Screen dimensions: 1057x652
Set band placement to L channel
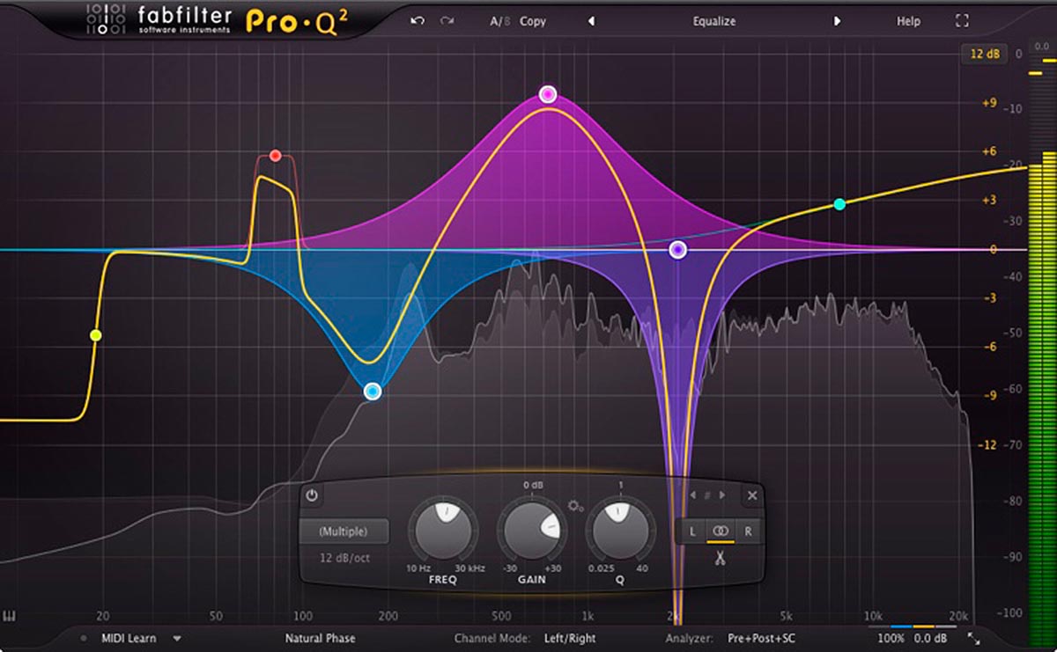point(692,531)
